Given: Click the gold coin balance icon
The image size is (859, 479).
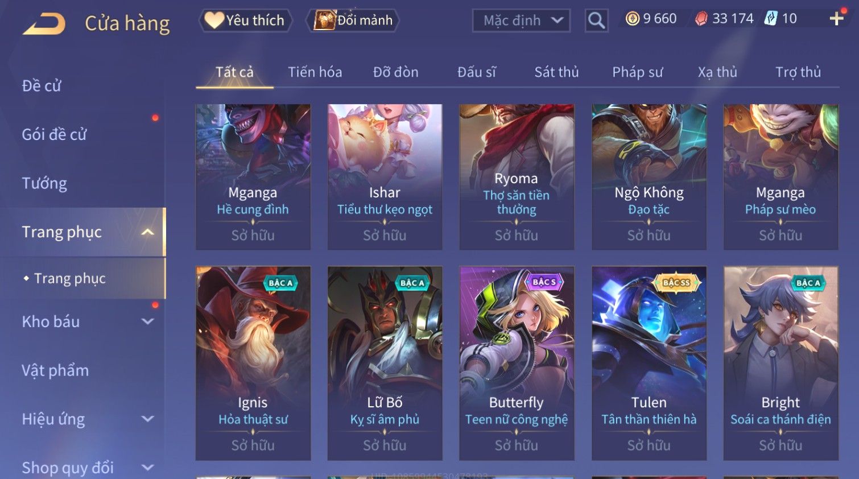Looking at the screenshot, I should point(632,19).
